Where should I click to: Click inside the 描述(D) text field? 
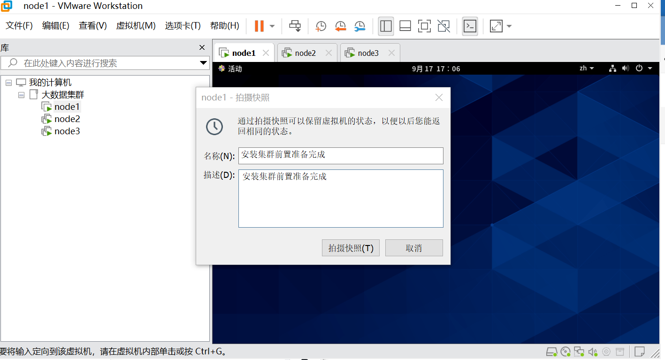(x=340, y=197)
